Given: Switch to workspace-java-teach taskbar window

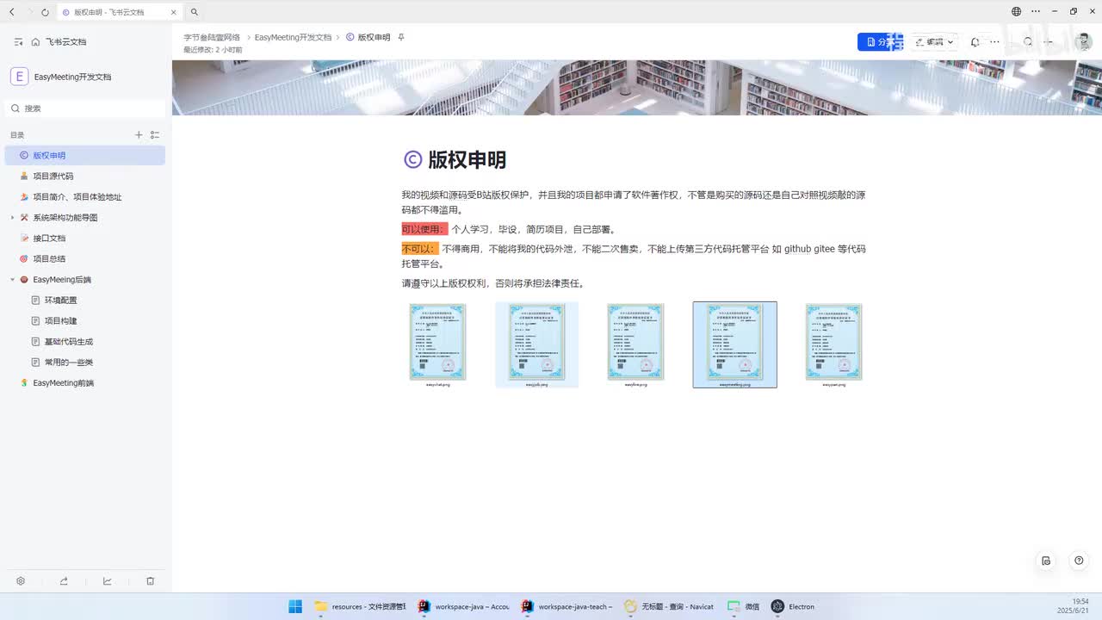Looking at the screenshot, I should (x=566, y=606).
